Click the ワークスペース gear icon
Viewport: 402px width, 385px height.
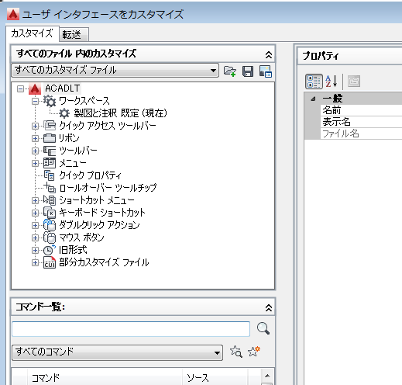coord(50,101)
